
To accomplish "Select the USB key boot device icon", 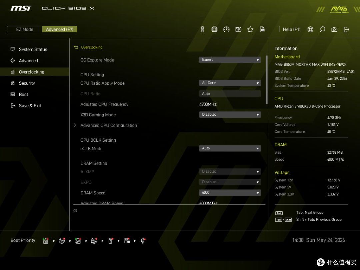I will 110,241.
